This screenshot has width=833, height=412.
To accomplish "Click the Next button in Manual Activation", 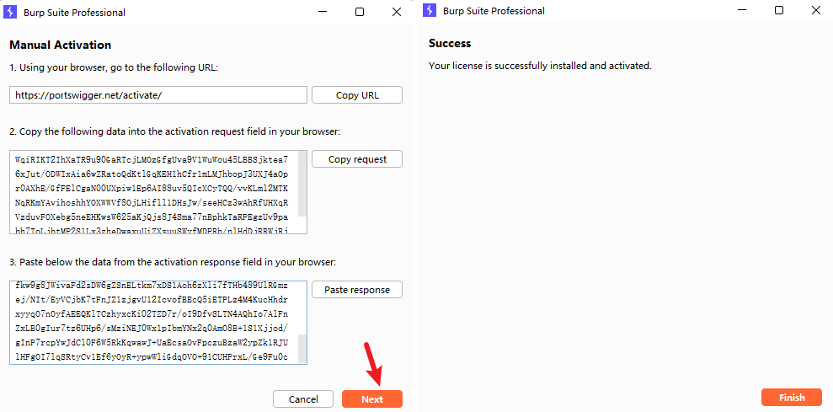I will click(x=372, y=399).
